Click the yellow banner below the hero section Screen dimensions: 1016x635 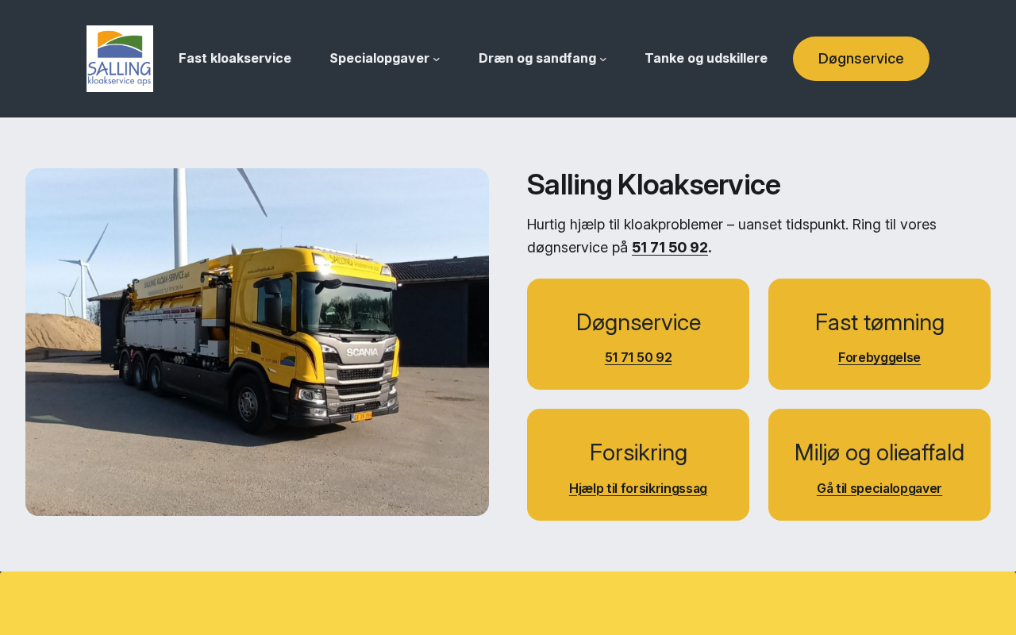click(508, 603)
